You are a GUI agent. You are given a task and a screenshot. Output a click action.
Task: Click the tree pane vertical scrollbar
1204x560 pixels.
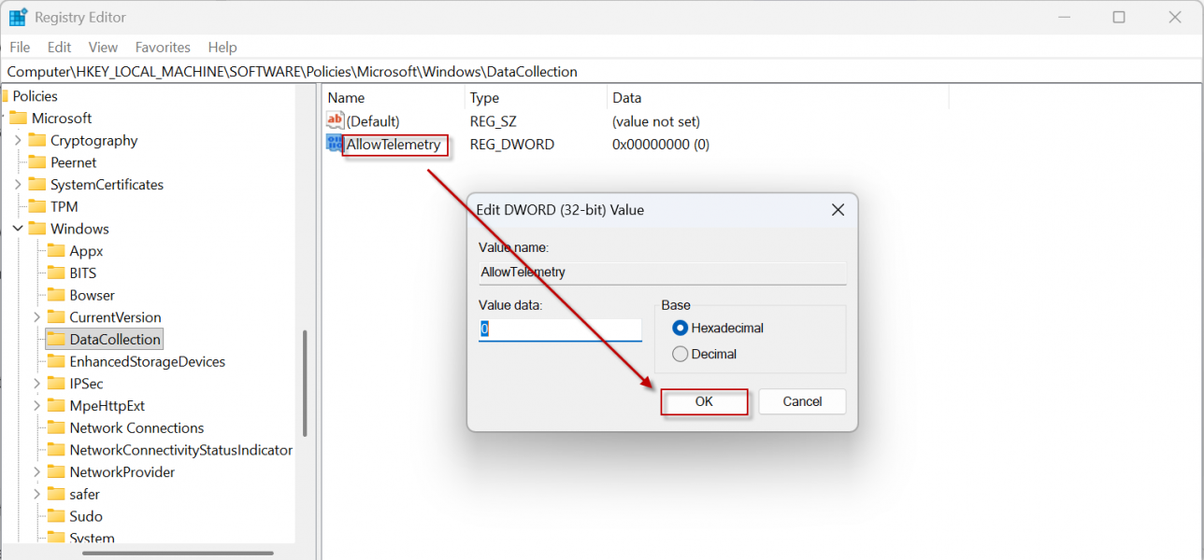(305, 383)
